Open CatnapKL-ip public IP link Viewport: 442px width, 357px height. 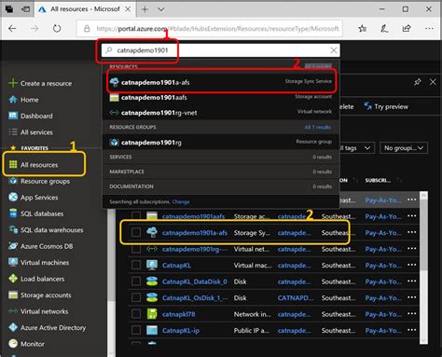pyautogui.click(x=181, y=330)
